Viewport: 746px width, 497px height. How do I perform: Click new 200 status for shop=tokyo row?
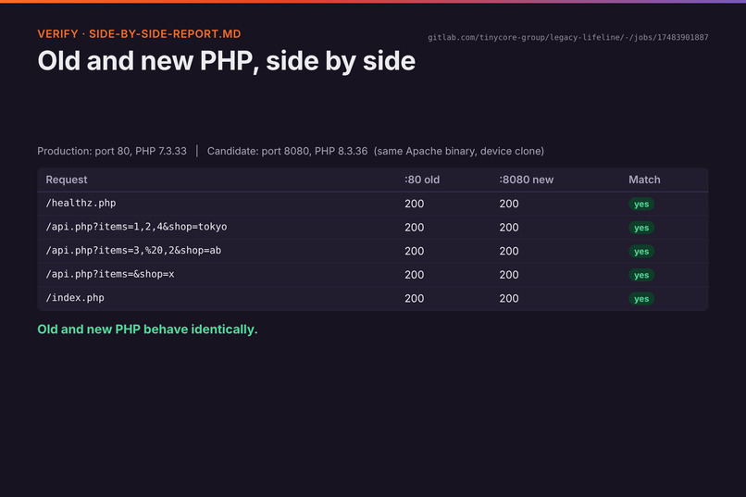point(509,228)
